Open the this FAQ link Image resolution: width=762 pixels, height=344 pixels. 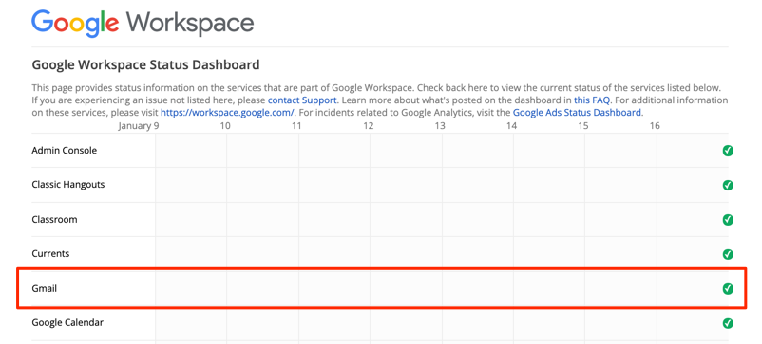pyautogui.click(x=592, y=100)
